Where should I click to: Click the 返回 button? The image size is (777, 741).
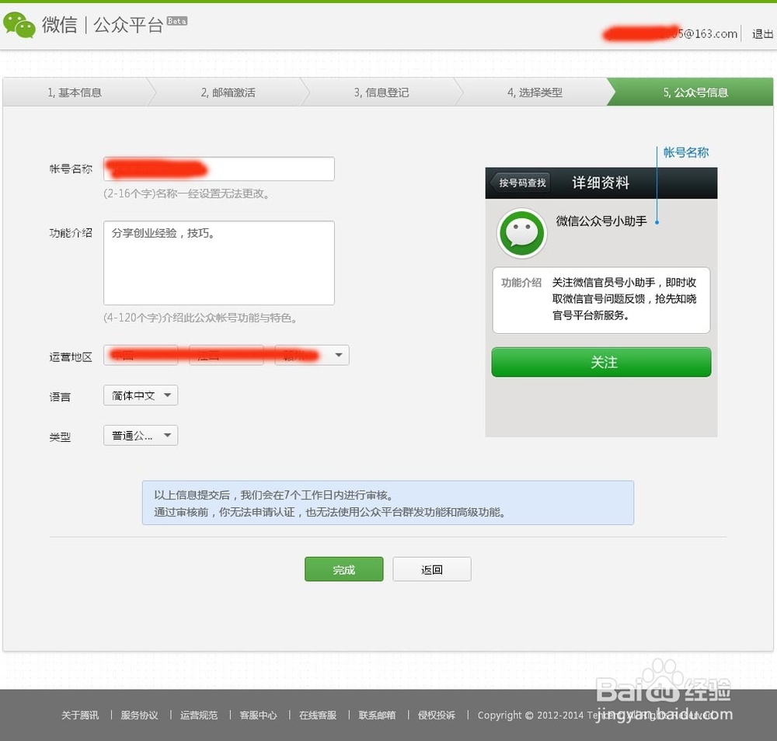pos(431,569)
